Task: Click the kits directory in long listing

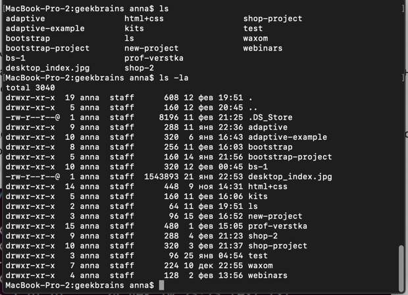Action: 257,196
